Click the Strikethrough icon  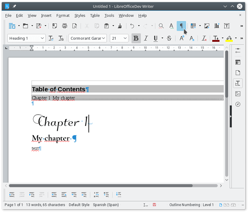169,38
